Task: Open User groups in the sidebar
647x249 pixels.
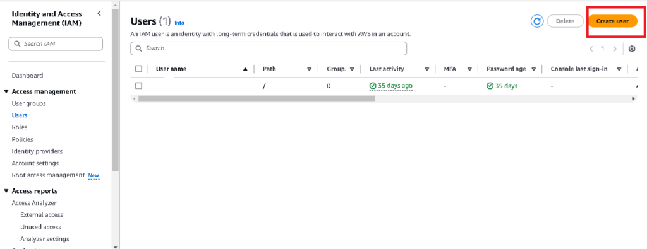Action: (x=29, y=104)
